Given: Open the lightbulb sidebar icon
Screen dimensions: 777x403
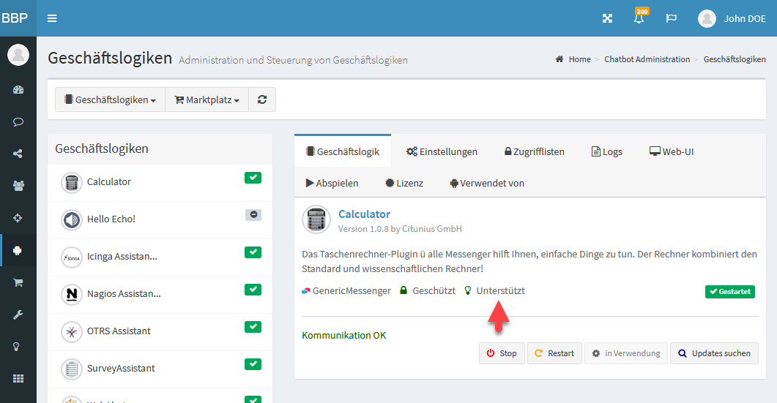Looking at the screenshot, I should (x=16, y=347).
